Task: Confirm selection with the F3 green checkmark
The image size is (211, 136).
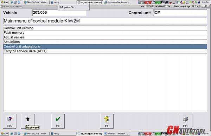Action: tap(58, 121)
